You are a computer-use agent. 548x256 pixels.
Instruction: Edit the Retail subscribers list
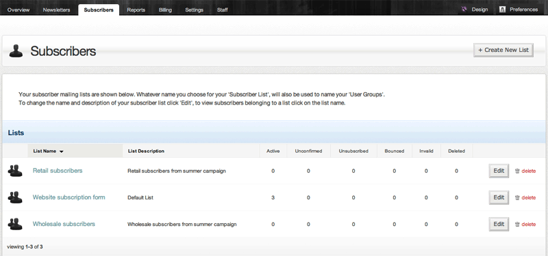click(499, 171)
